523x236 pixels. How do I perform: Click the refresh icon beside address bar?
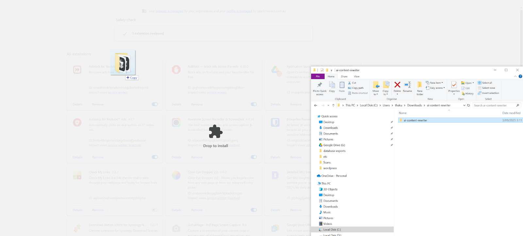[x=468, y=105]
